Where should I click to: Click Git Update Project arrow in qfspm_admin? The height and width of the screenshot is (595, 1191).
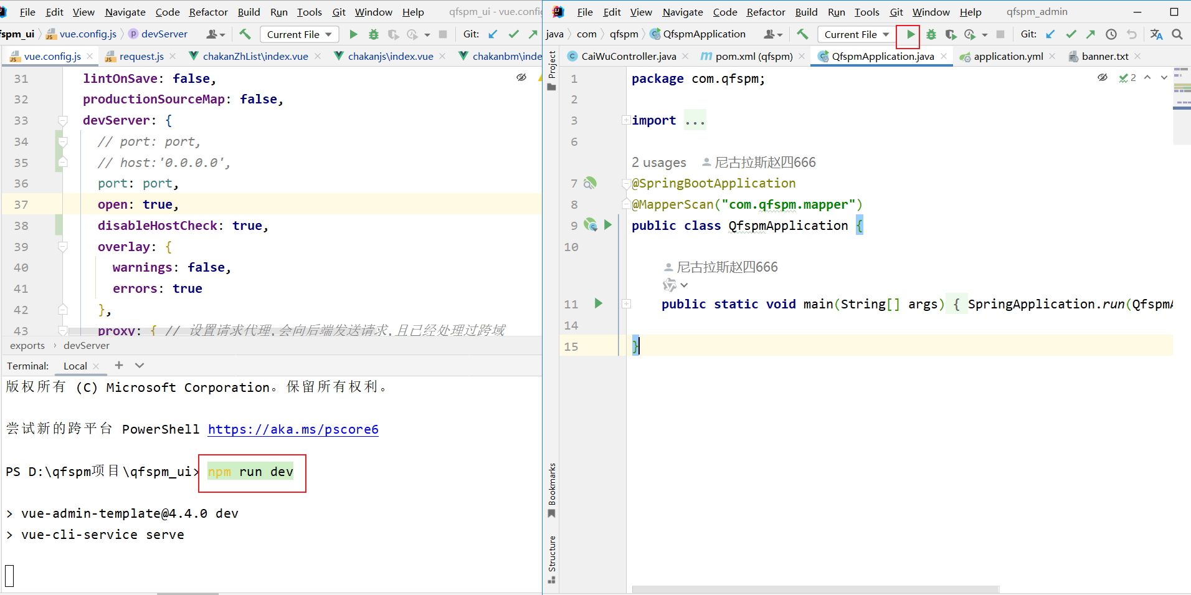pos(1051,34)
